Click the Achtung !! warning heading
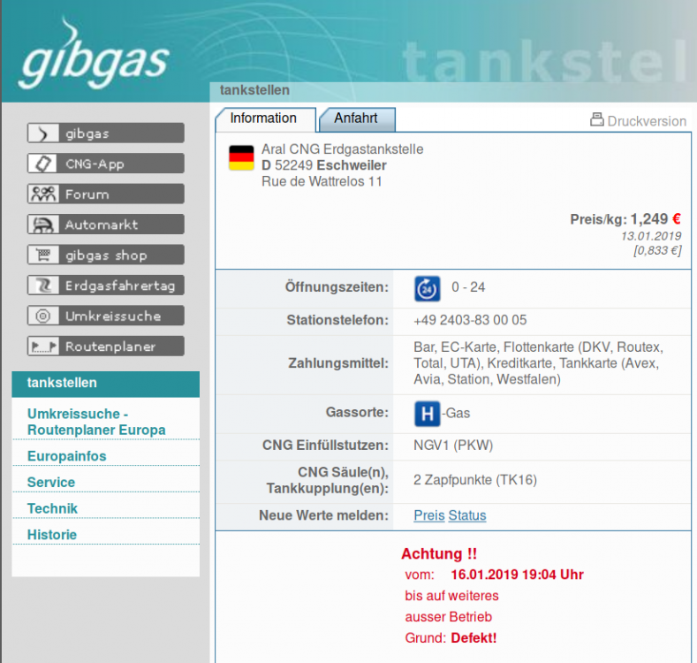This screenshot has height=663, width=697. [x=439, y=554]
